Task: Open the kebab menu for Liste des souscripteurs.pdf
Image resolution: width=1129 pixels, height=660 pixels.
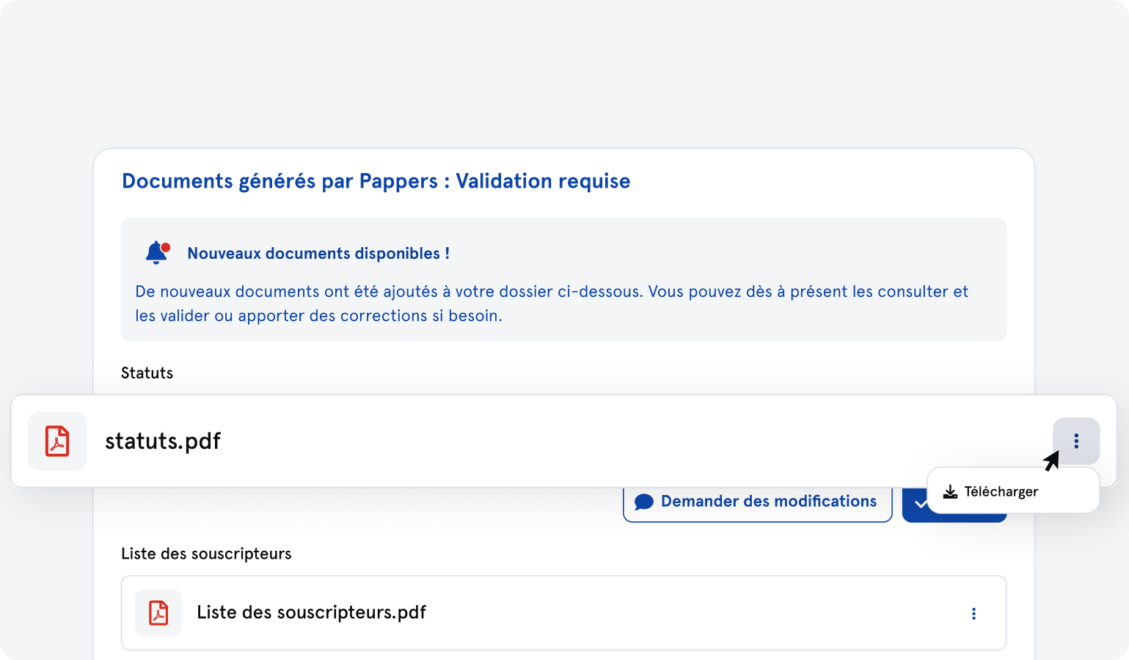Action: coord(974,613)
